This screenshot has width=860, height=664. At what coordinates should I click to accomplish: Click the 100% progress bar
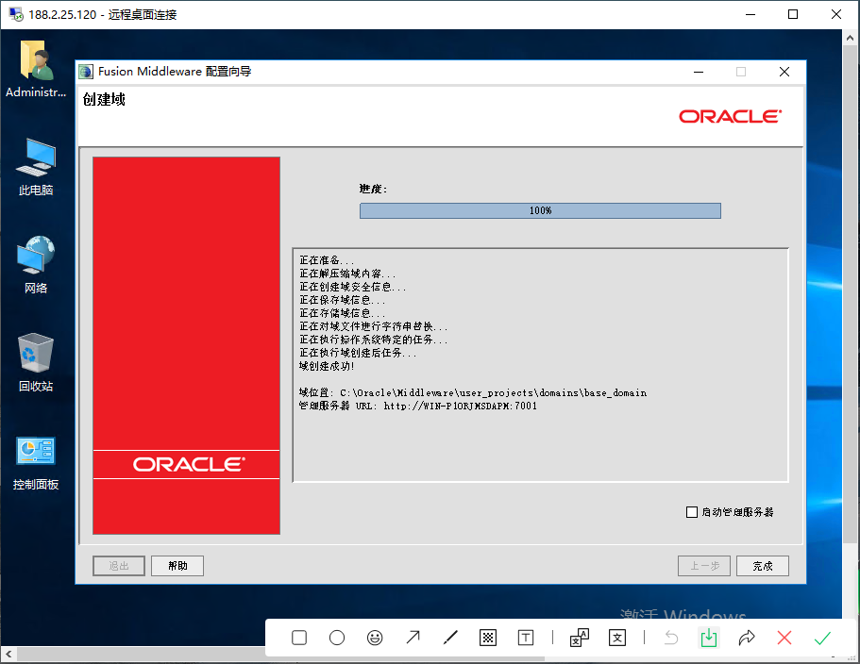[540, 211]
